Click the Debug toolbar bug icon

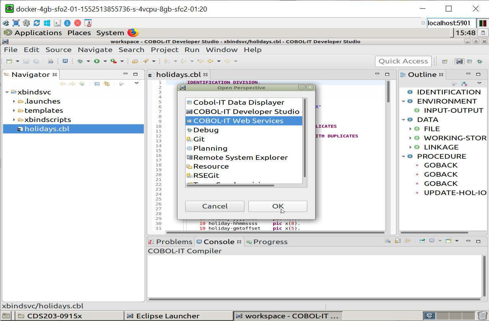point(80,61)
